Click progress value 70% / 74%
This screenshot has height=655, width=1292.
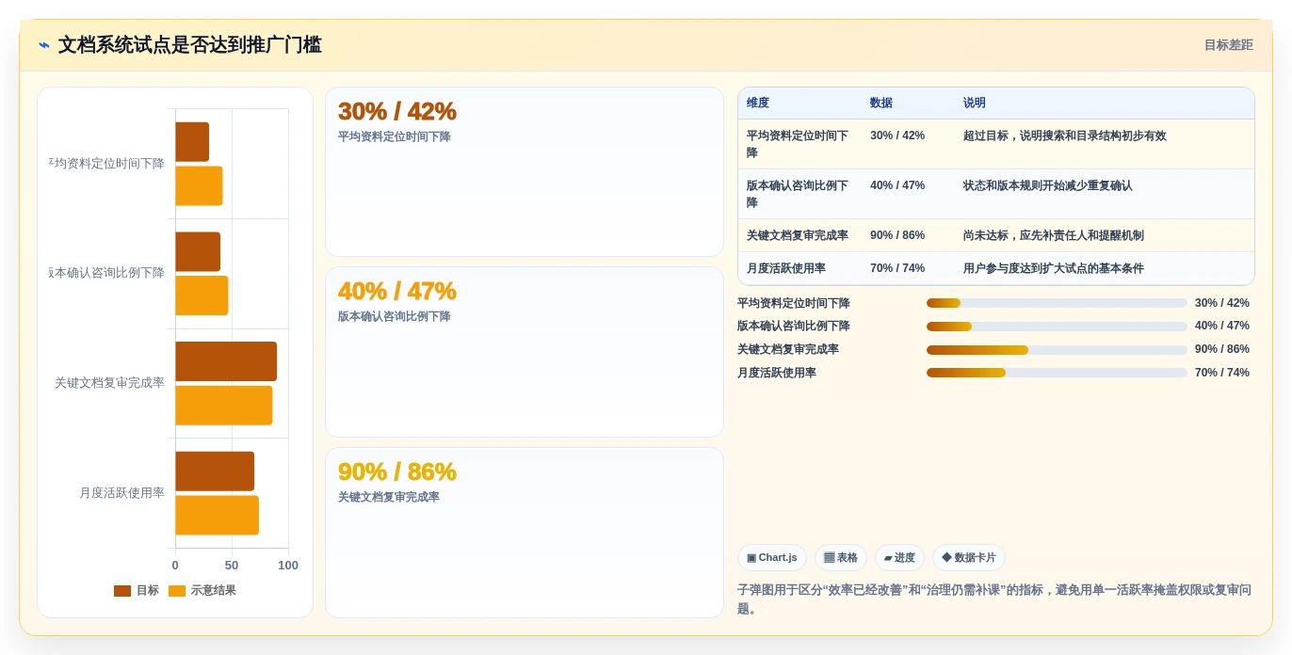click(x=1222, y=373)
